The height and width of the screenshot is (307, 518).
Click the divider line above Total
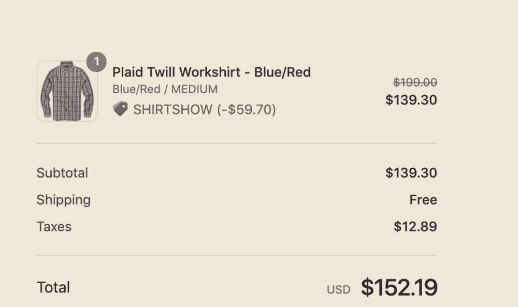pos(237,256)
